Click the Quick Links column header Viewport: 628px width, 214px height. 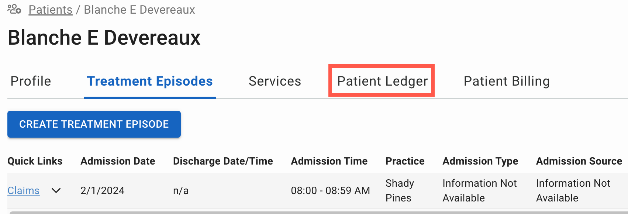[x=35, y=161]
